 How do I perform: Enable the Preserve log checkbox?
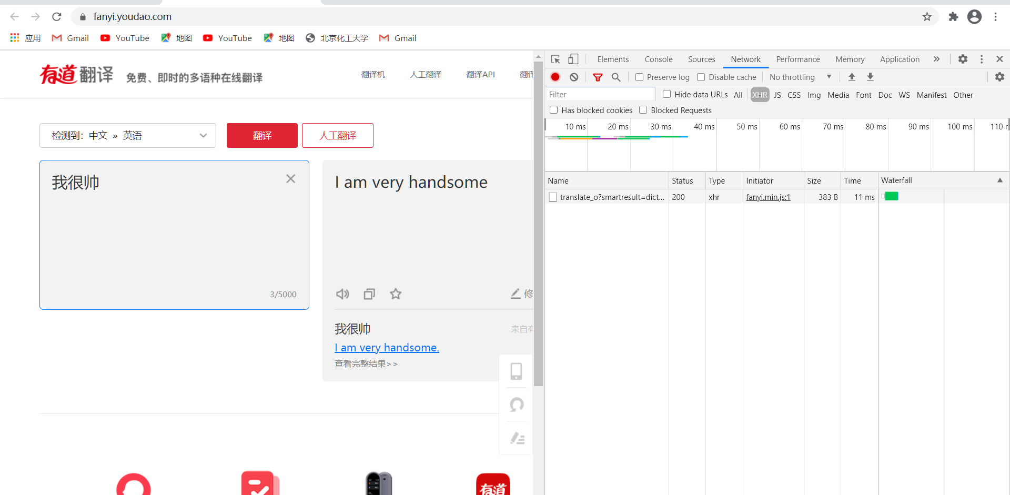(x=639, y=77)
